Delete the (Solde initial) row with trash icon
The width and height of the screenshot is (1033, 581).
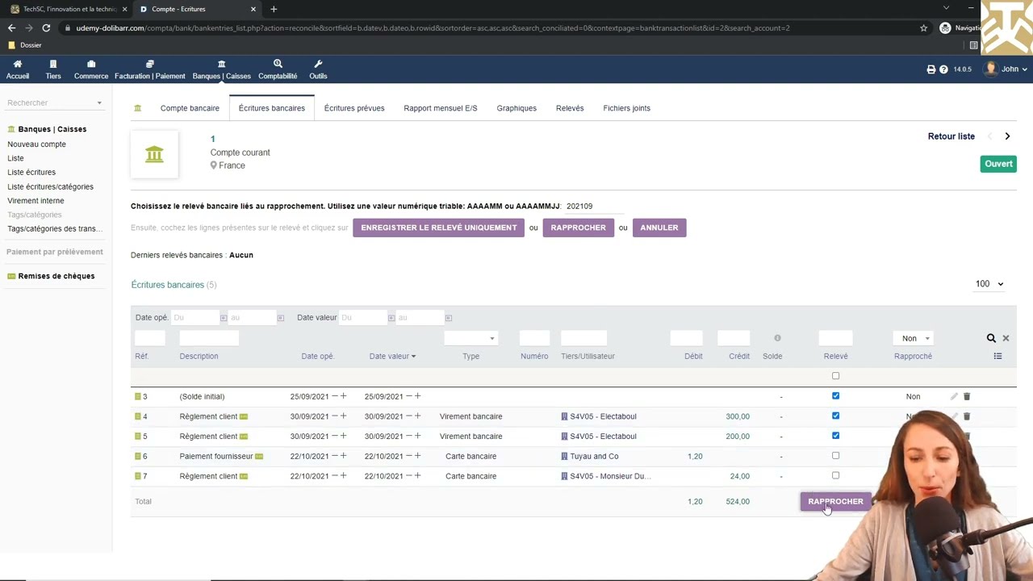(x=967, y=396)
